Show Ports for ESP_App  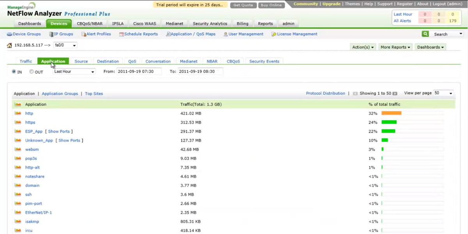(58, 131)
